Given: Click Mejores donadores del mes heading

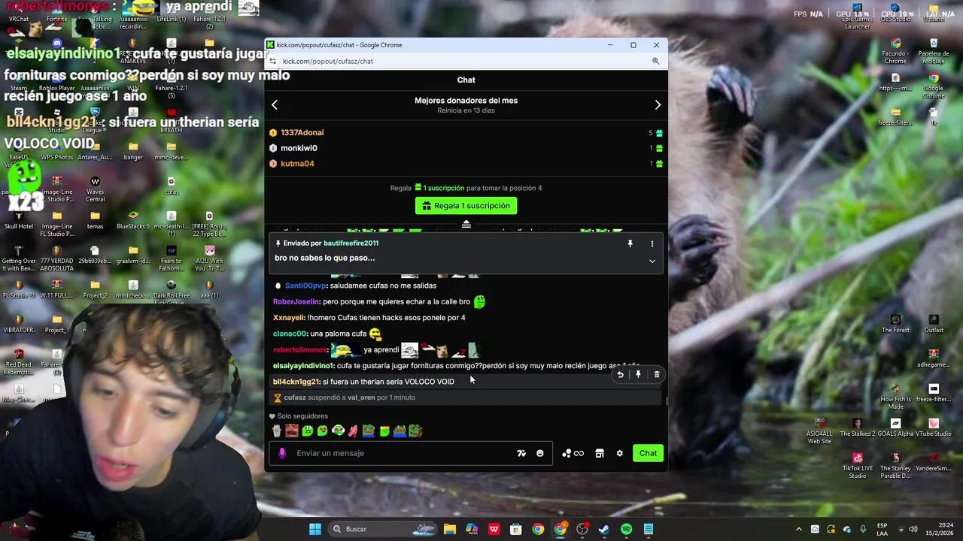Looking at the screenshot, I should [466, 101].
